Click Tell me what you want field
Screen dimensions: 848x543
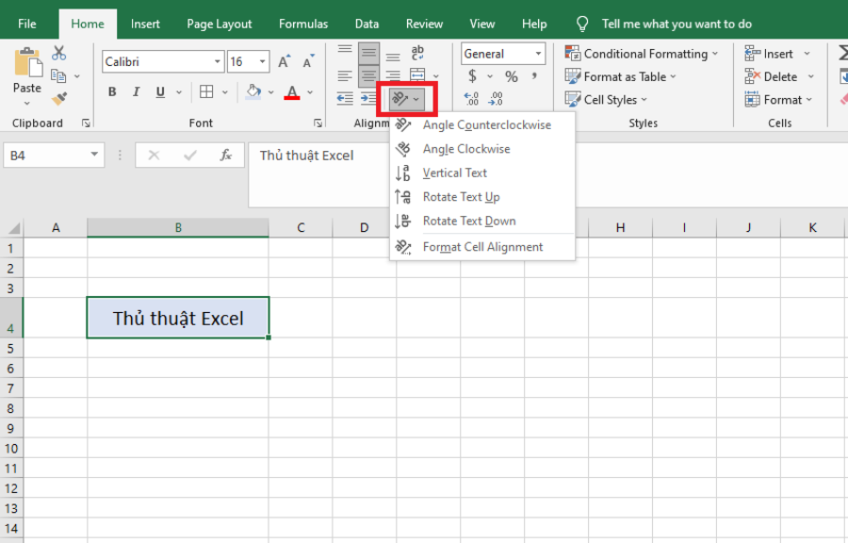(x=677, y=24)
